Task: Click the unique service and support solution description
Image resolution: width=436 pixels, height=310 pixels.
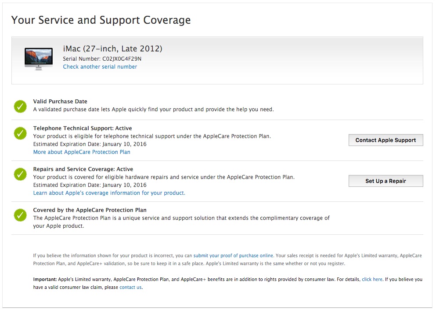Action: [x=181, y=222]
